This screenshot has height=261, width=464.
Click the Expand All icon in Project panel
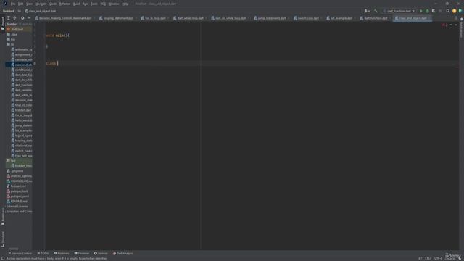click(x=9, y=18)
